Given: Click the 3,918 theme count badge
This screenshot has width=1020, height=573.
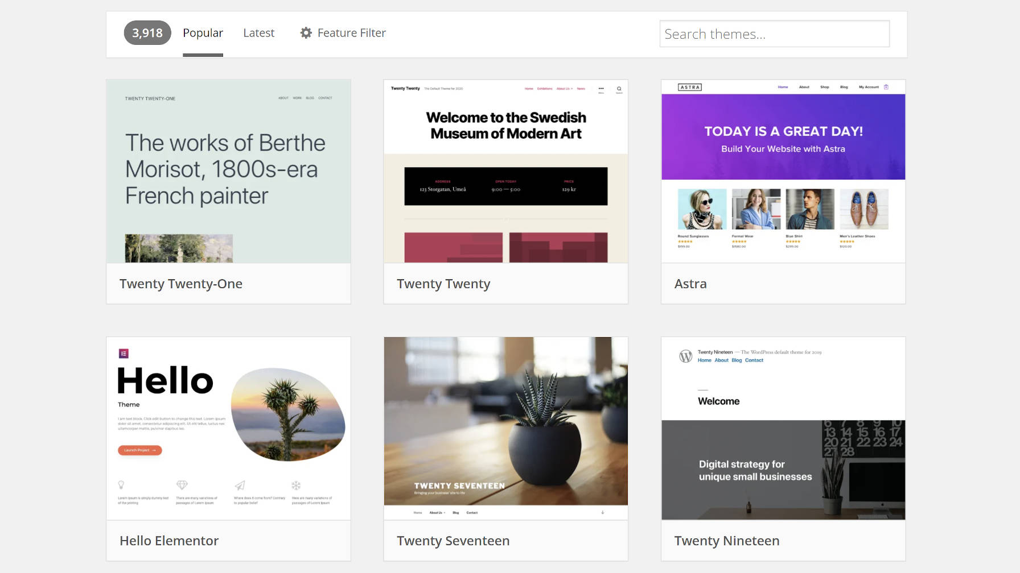Looking at the screenshot, I should [x=147, y=33].
